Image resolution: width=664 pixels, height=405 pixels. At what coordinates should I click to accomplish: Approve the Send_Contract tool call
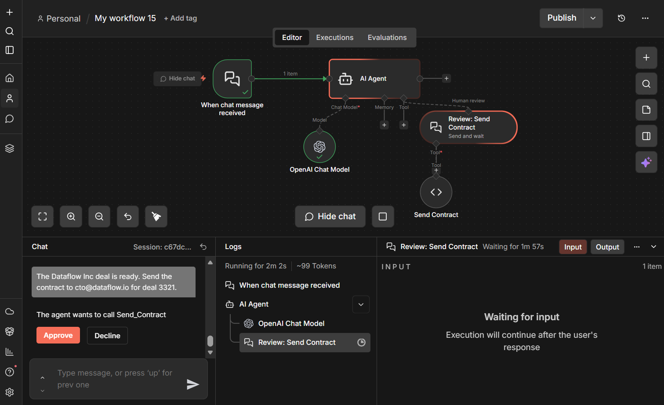tap(58, 336)
